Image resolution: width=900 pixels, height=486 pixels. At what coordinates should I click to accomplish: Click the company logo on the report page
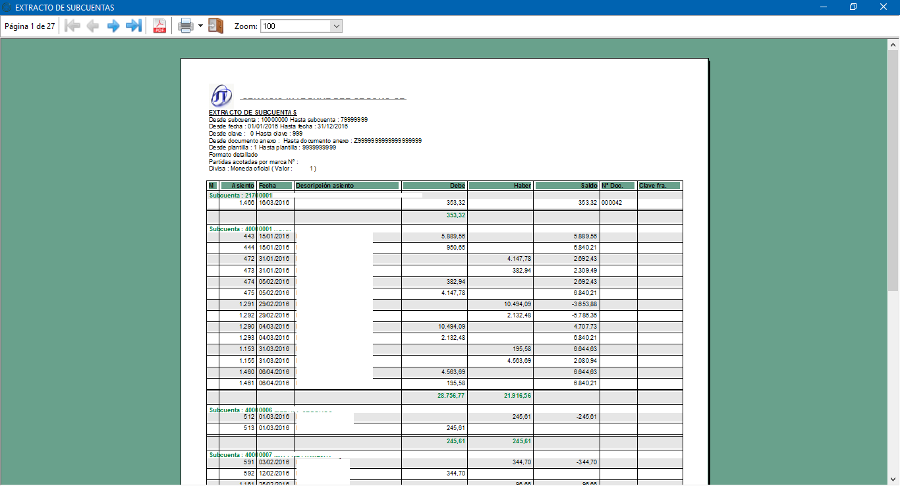221,95
